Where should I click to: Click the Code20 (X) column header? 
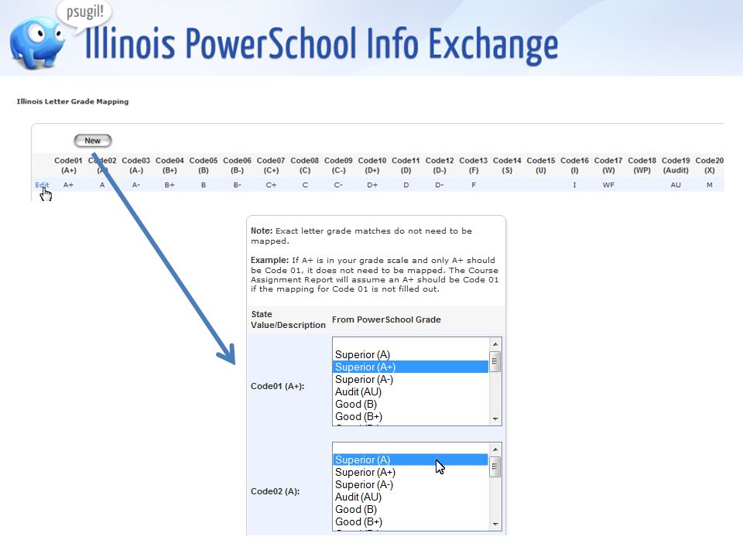pyautogui.click(x=710, y=166)
